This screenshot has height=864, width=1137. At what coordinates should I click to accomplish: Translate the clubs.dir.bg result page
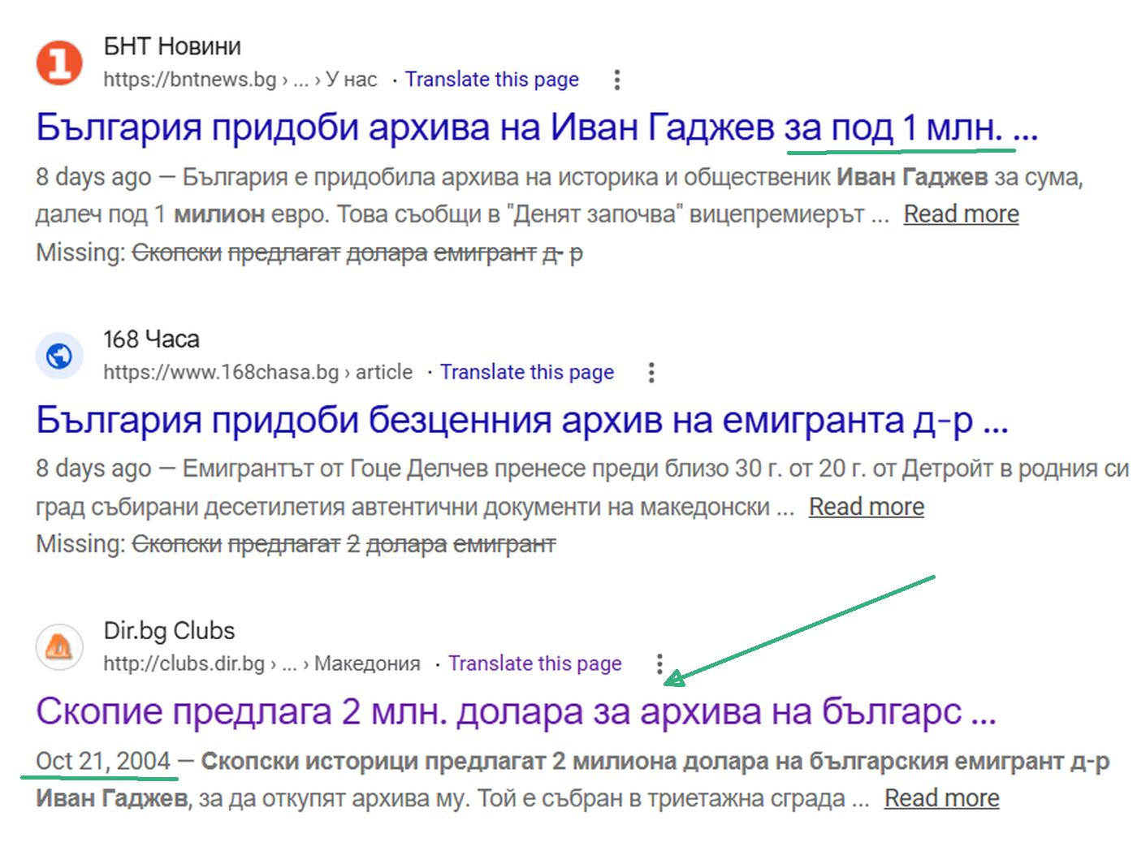tap(535, 664)
